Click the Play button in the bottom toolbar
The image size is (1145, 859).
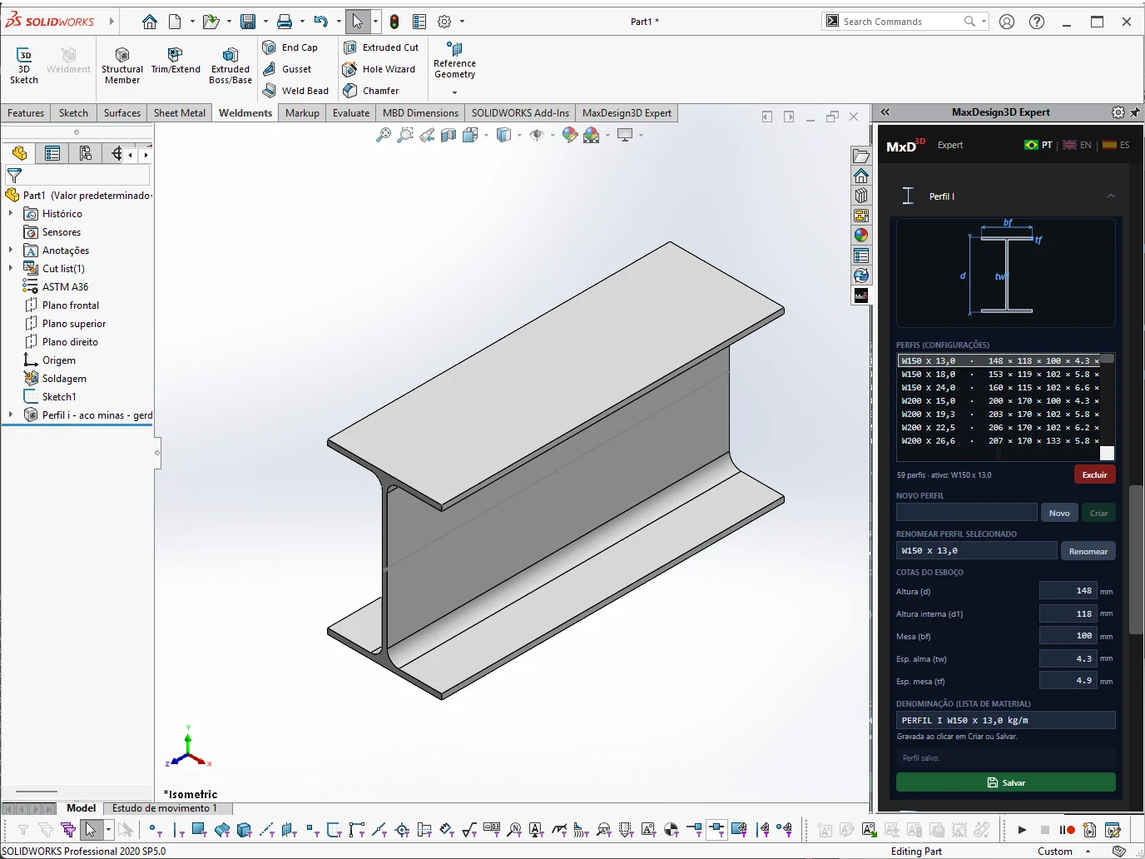pos(1022,830)
